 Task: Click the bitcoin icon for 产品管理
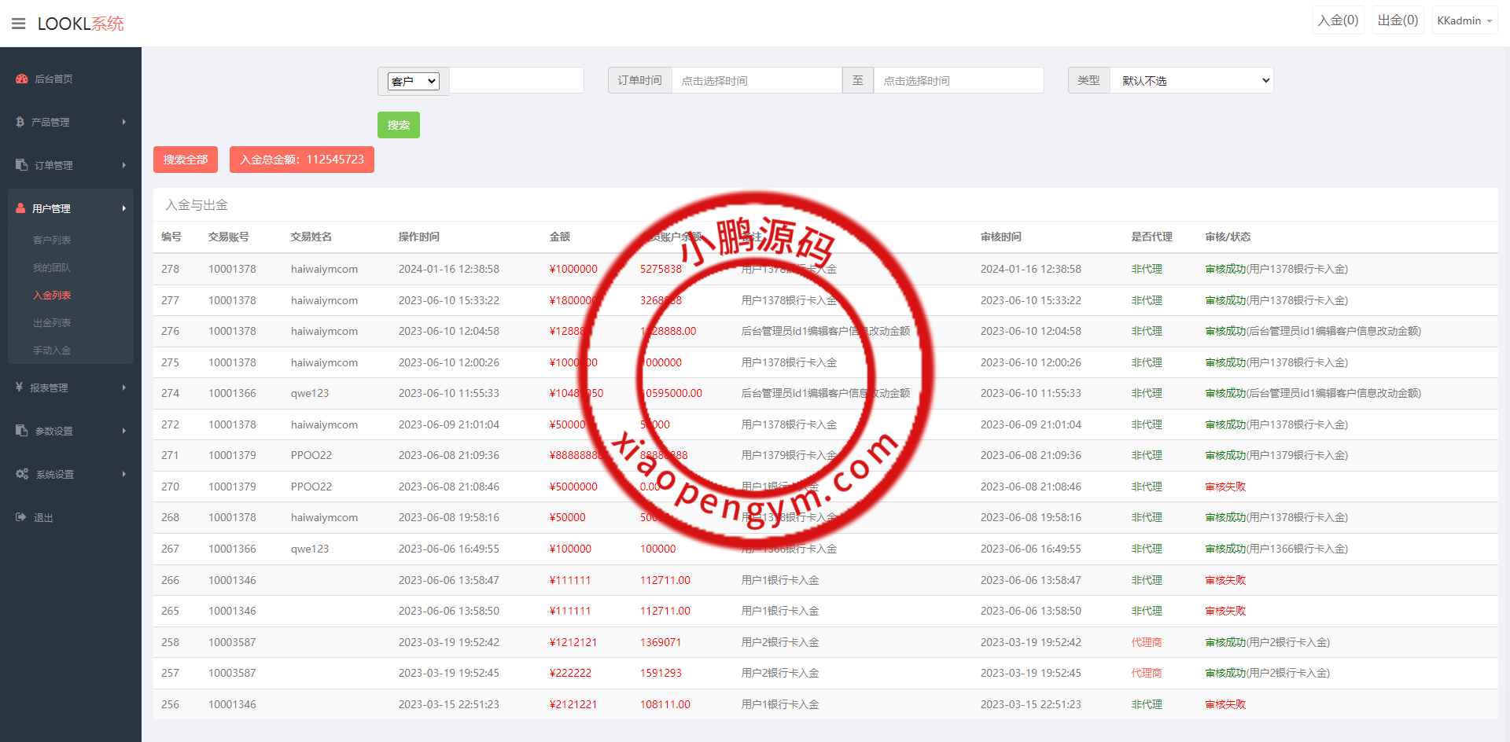(x=20, y=122)
